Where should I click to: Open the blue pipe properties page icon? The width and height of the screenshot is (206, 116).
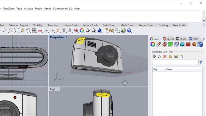(x=176, y=44)
